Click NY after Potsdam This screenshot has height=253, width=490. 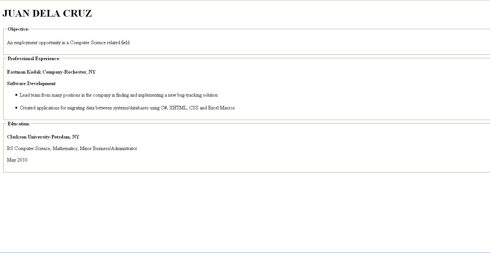point(76,137)
